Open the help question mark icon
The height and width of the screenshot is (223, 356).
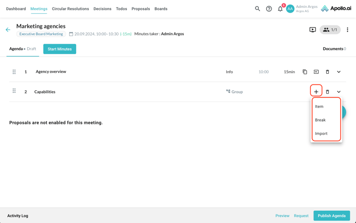coord(269,8)
